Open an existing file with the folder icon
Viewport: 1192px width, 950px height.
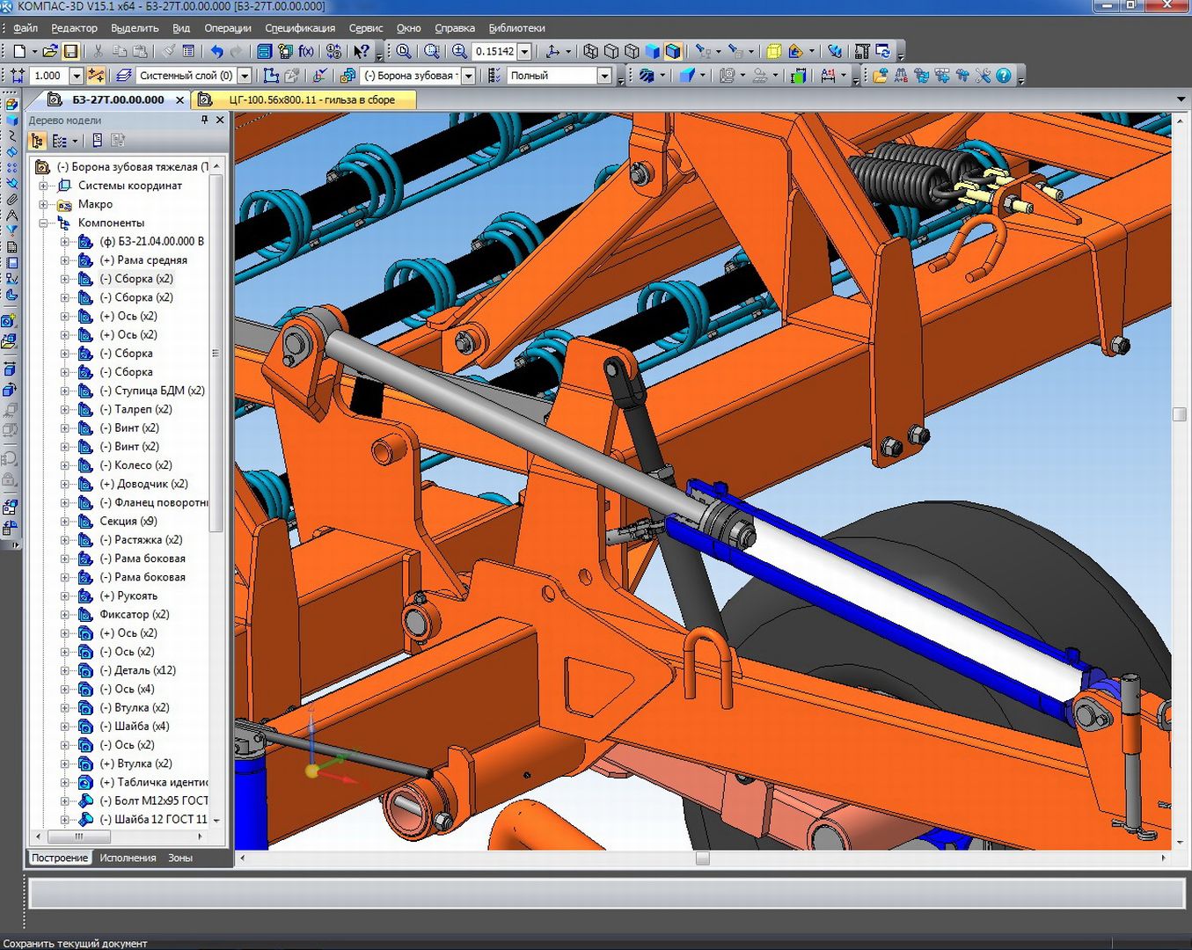click(x=50, y=51)
